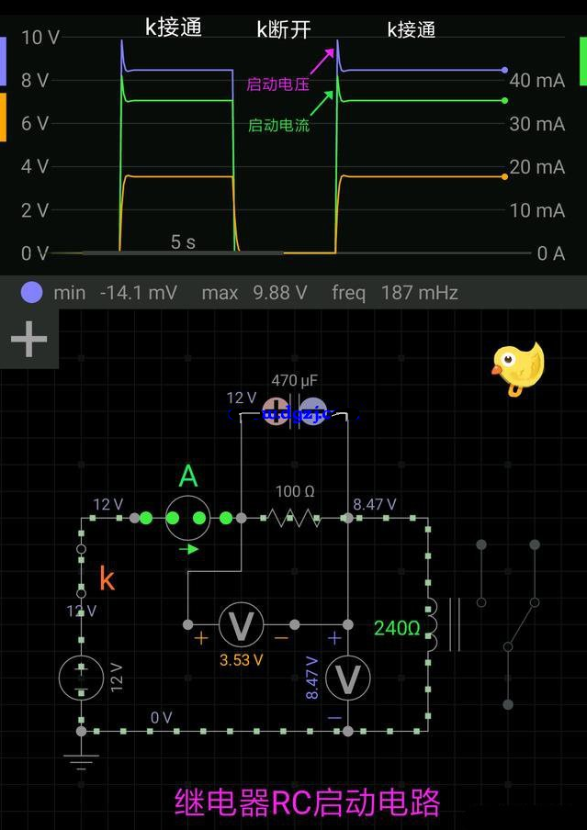Click the 5 s time scale bar
Viewport: 587px width, 830px height.
(182, 250)
